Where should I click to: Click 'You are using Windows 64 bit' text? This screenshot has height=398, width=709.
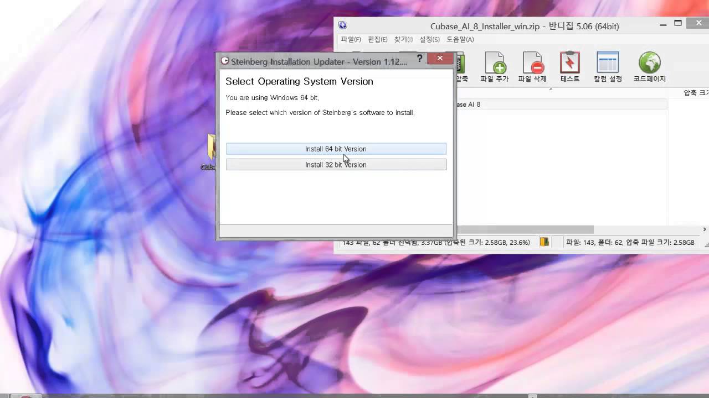coord(272,98)
